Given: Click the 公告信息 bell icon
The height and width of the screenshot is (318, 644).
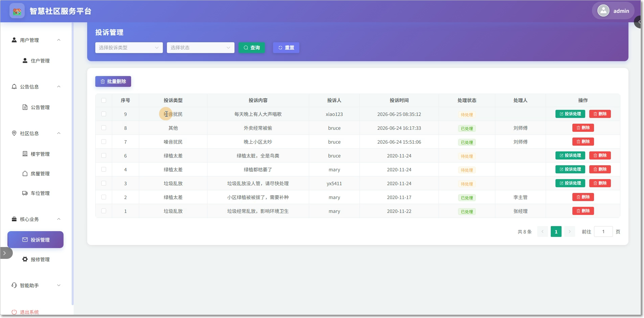Looking at the screenshot, I should (x=14, y=87).
